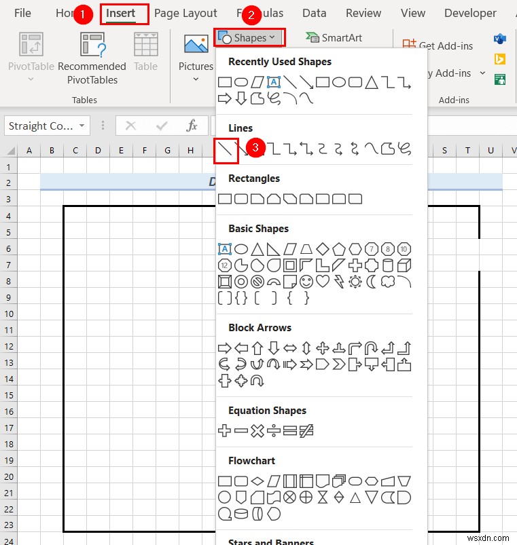Open the Name Box dropdown arrow
517x545 pixels.
[82, 126]
